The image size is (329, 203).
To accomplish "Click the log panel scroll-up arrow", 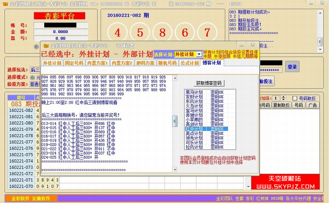I will click(x=320, y=13).
